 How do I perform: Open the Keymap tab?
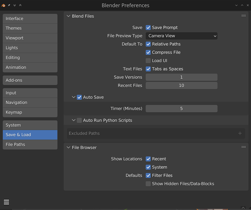point(30,112)
